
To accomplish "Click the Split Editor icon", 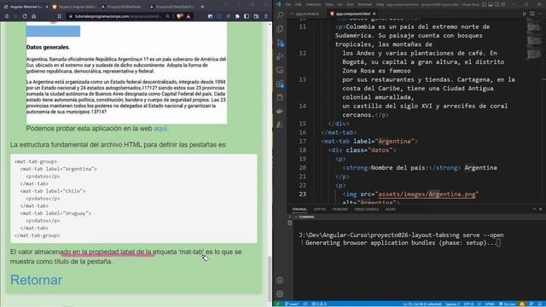I will (532, 14).
